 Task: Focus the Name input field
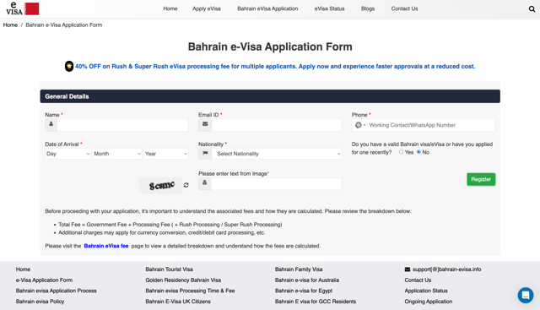[x=122, y=125]
